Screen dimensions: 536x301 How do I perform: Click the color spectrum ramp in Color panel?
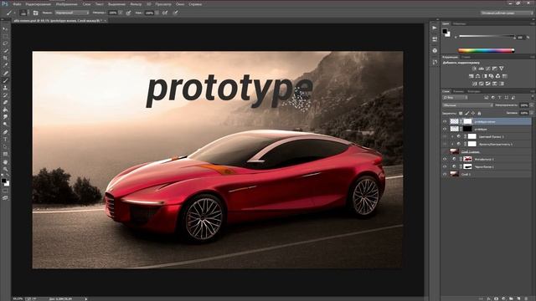[486, 50]
